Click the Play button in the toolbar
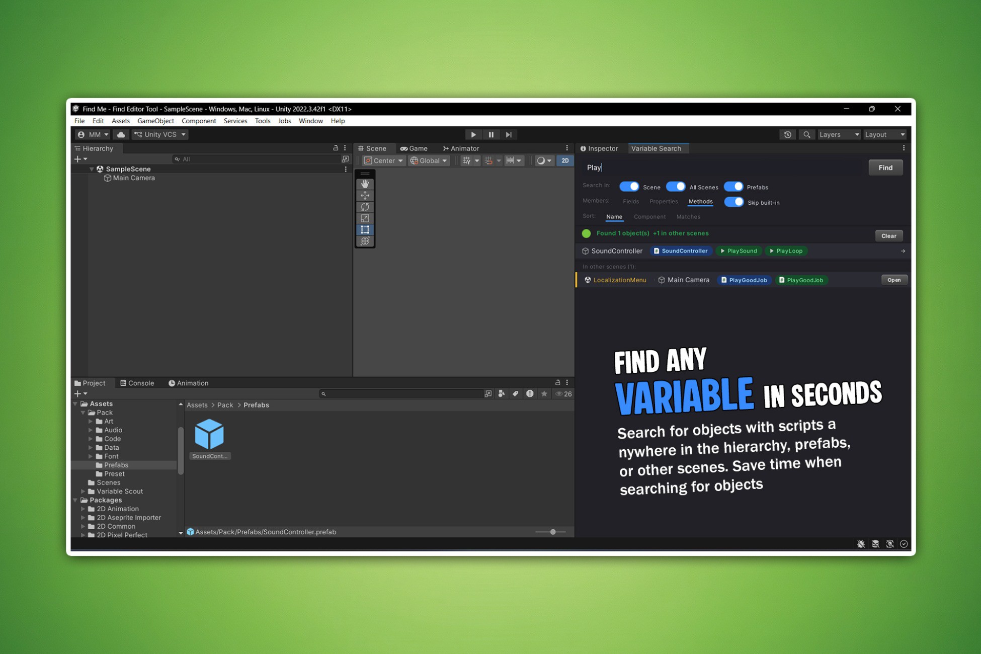This screenshot has width=981, height=654. coord(473,134)
